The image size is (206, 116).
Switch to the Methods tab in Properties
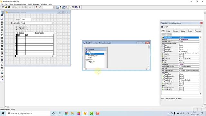click(175, 31)
